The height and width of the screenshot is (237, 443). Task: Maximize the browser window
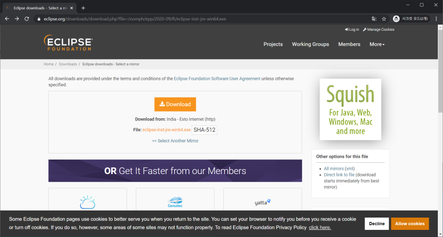click(x=422, y=5)
